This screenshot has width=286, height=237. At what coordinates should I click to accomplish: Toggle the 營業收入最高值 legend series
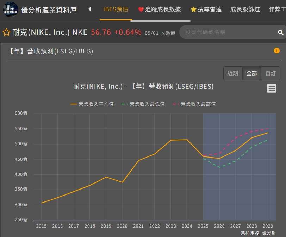(194, 104)
